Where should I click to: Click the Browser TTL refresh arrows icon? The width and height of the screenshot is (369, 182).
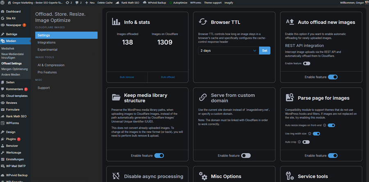[203, 22]
